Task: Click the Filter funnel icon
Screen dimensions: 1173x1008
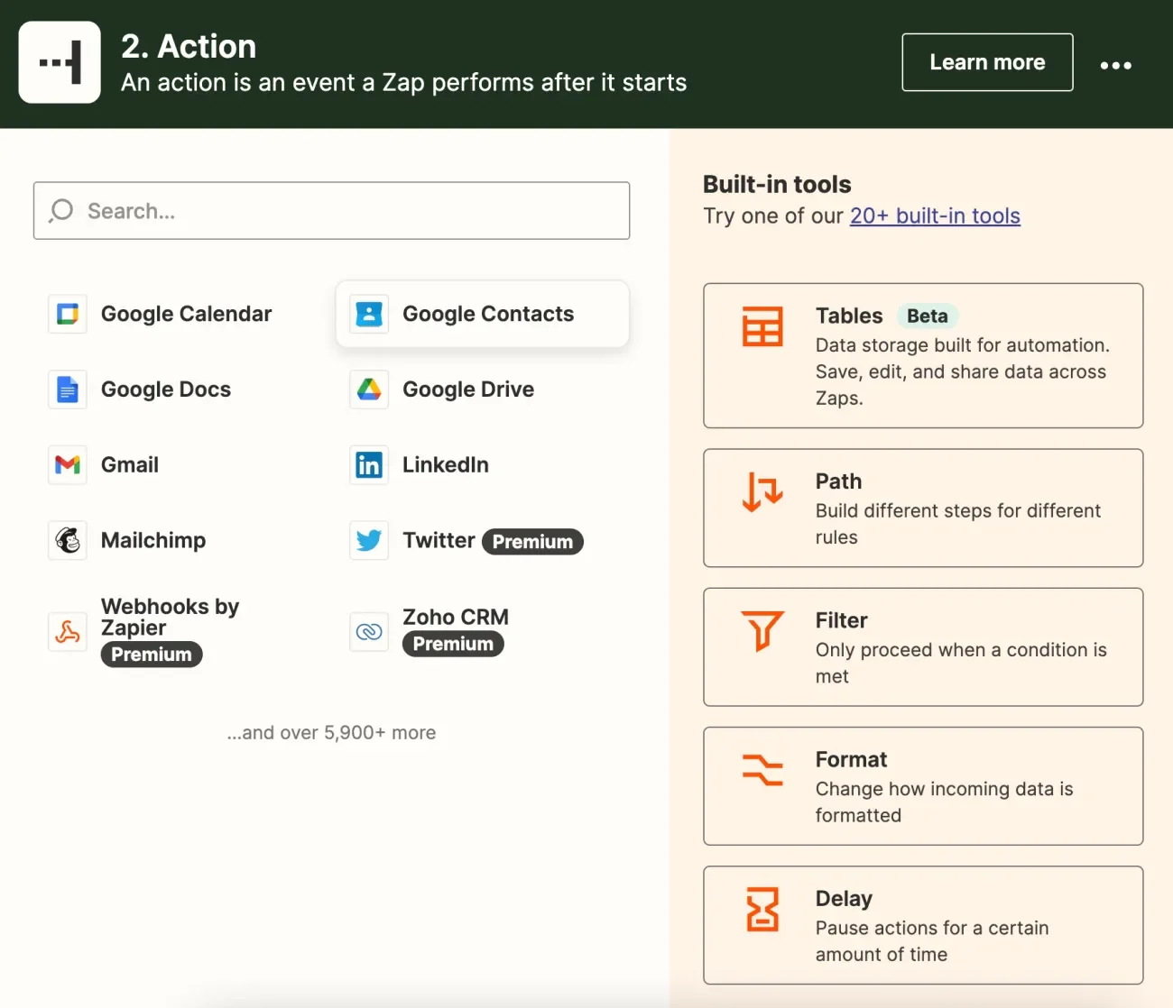Action: pos(762,630)
